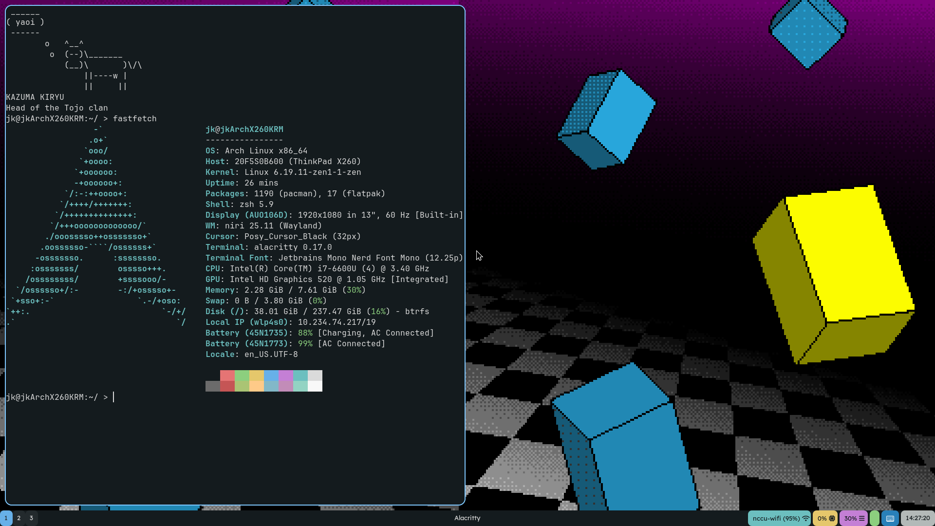Viewport: 935px width, 526px height.
Task: Click the pure white block in bottom palette row
Action: (315, 386)
